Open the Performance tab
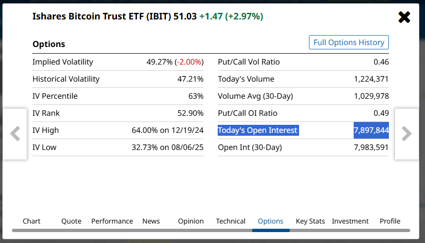The width and height of the screenshot is (425, 243). tap(112, 221)
